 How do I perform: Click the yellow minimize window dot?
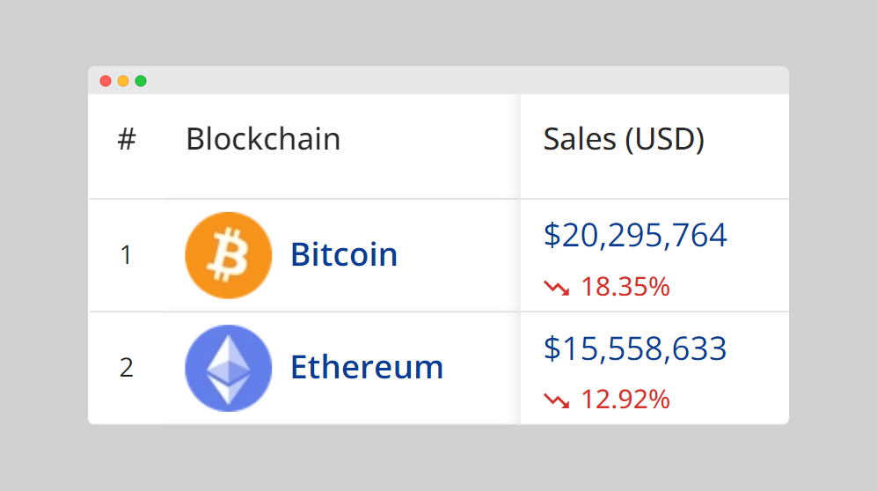(x=123, y=81)
